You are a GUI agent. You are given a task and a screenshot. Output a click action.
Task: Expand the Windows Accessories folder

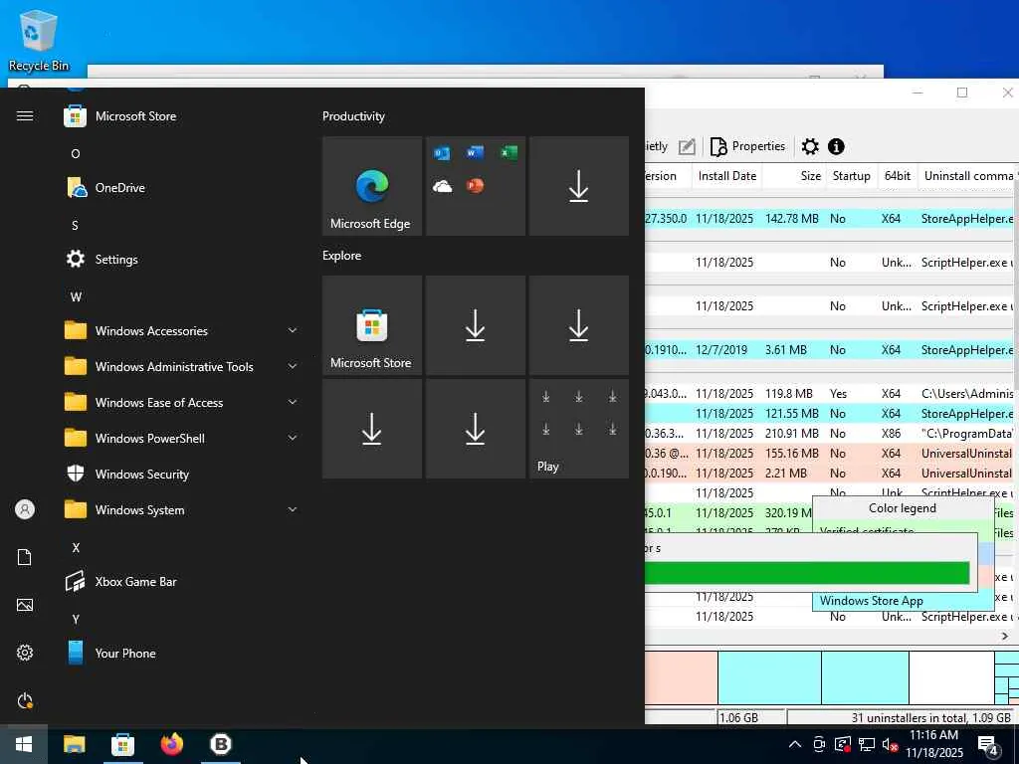[181, 330]
